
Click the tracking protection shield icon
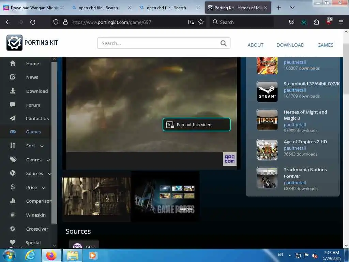(x=56, y=22)
